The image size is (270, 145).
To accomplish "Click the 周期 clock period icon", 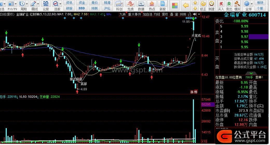I will (x=22, y=3).
